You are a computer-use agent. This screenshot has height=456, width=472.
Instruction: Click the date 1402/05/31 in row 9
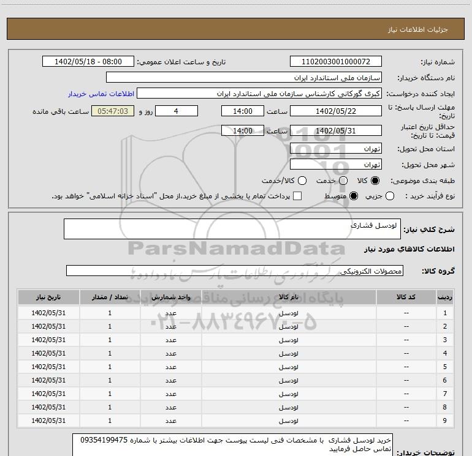point(48,420)
